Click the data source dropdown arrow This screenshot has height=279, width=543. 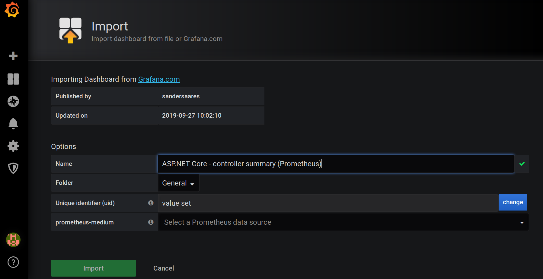[x=522, y=223]
